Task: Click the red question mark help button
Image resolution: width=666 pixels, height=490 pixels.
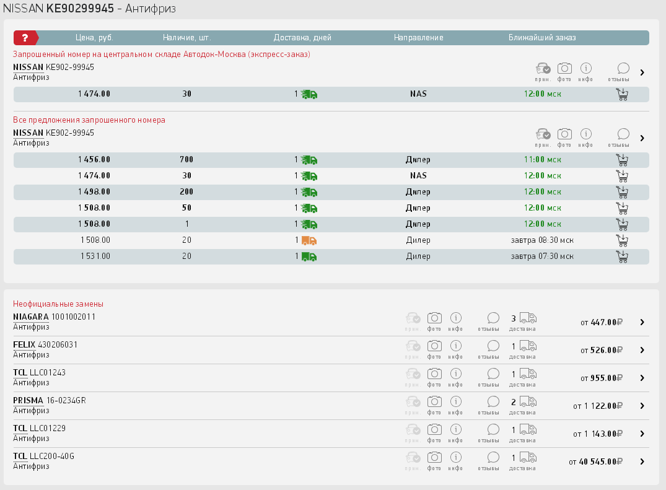Action: pos(25,38)
